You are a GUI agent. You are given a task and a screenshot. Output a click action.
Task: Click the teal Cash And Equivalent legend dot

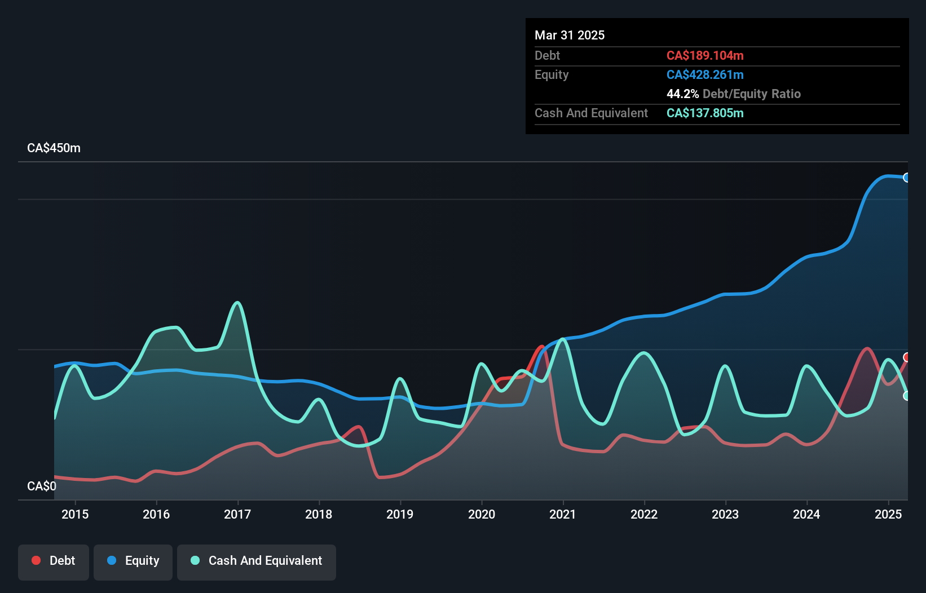pyautogui.click(x=195, y=560)
